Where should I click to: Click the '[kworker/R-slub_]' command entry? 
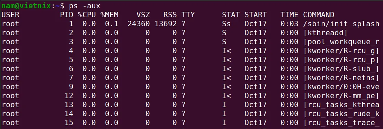pyautogui.click(x=341, y=69)
